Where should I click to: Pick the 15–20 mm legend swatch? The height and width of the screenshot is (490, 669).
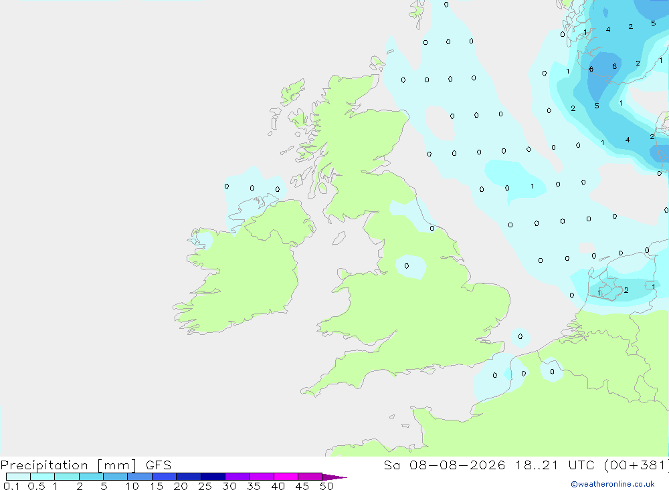[x=164, y=477]
